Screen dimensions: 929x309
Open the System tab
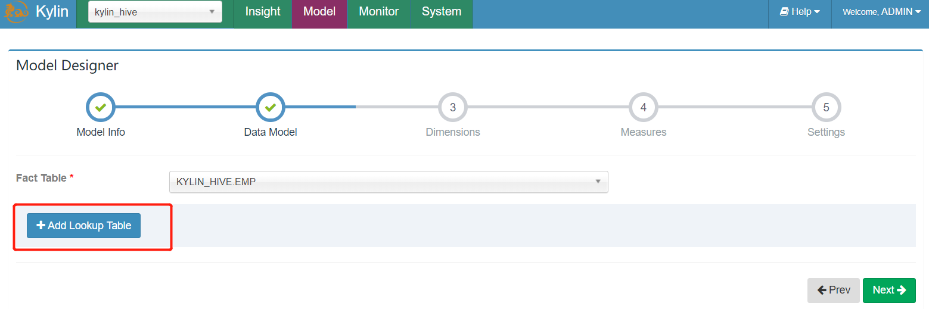click(442, 12)
